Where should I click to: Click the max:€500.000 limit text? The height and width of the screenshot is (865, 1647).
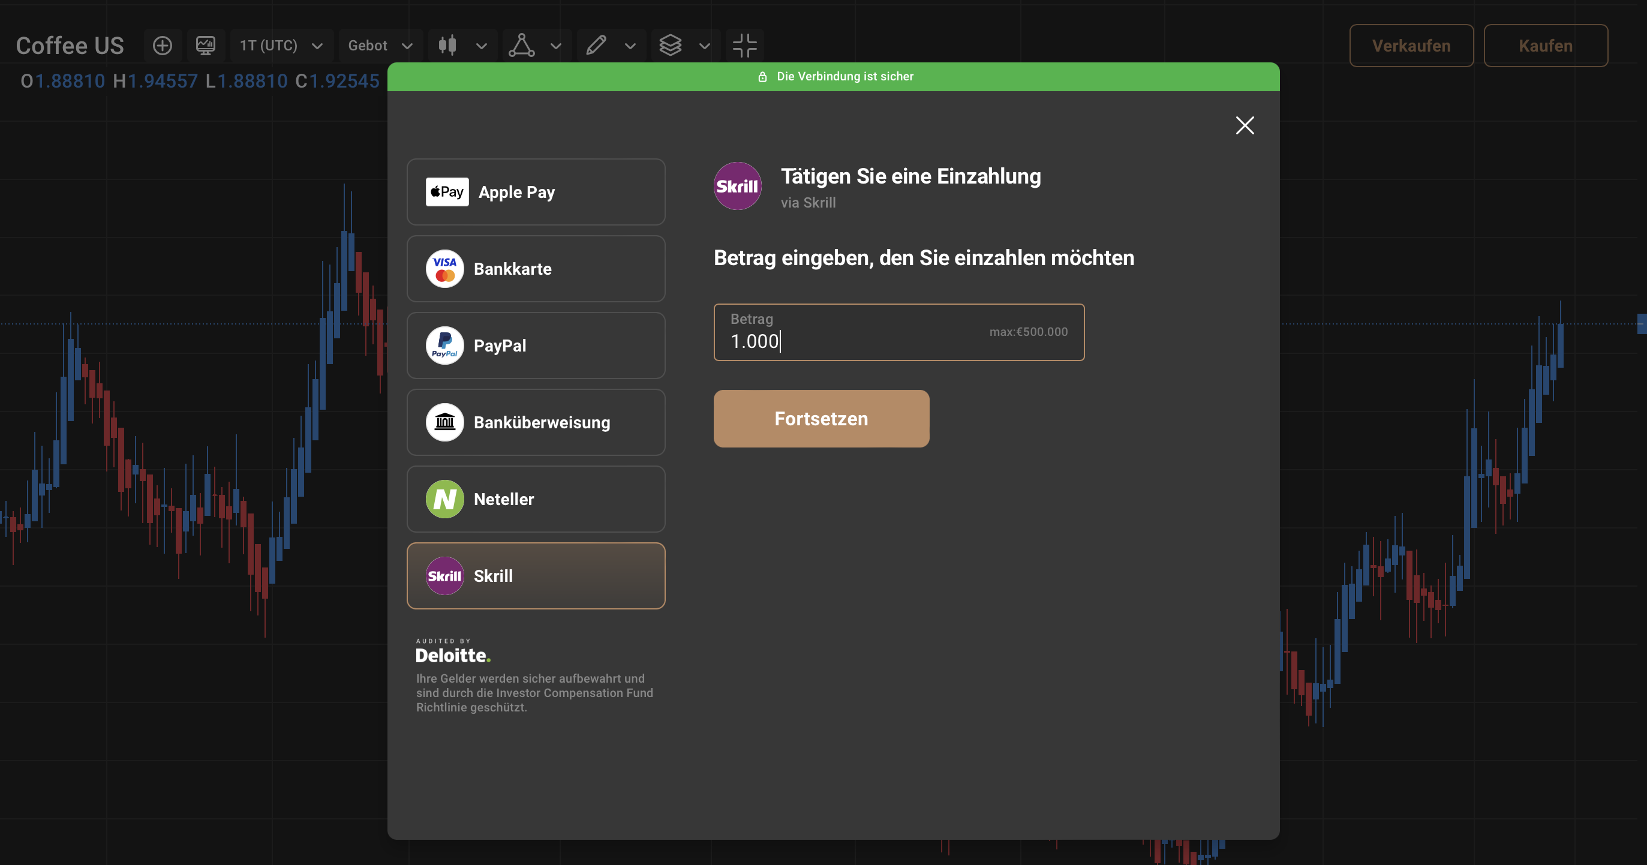point(1028,332)
